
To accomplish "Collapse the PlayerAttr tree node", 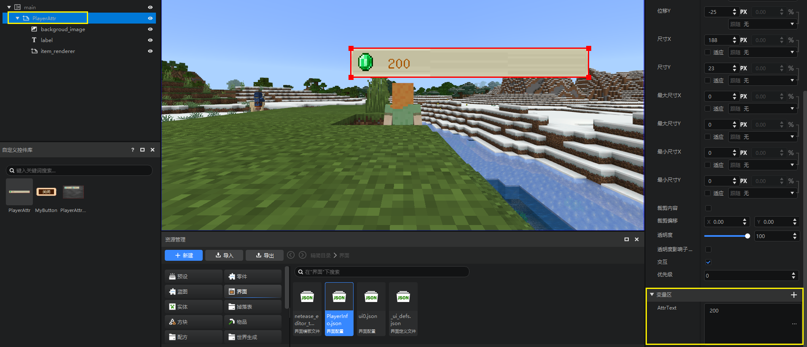I will click(17, 18).
